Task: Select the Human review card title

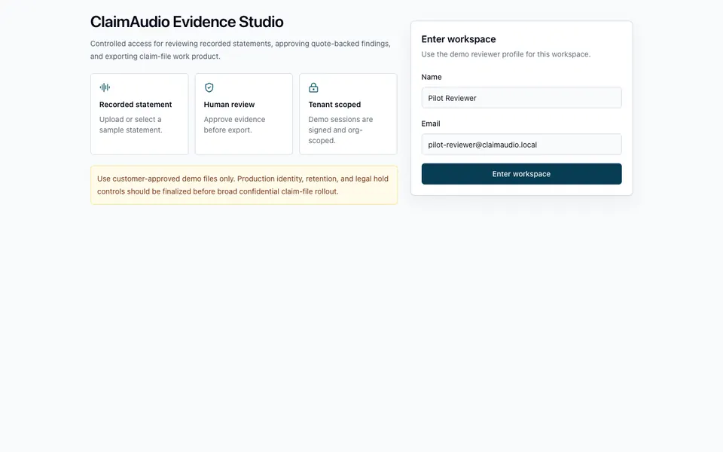Action: [229, 105]
